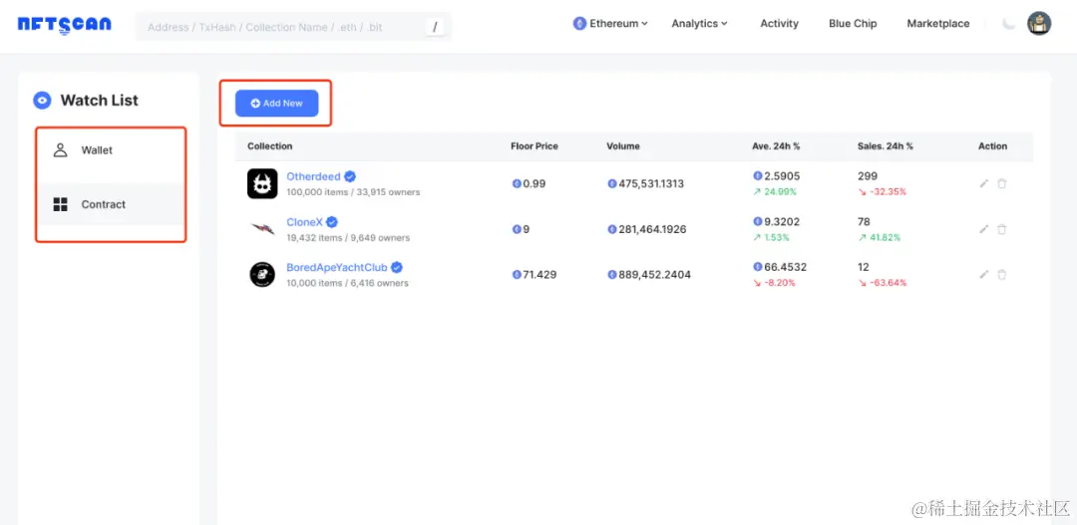Edit the CloneX watchlist entry
1077x525 pixels.
click(x=983, y=229)
